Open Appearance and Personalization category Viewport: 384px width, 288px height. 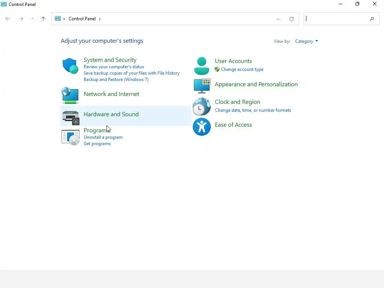click(x=256, y=84)
